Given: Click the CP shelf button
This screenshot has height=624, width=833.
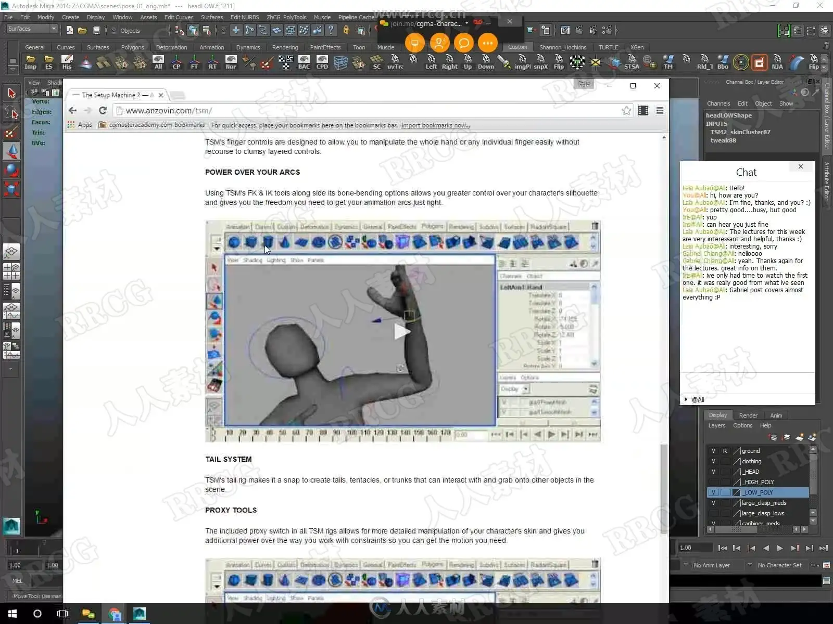Looking at the screenshot, I should (x=176, y=62).
